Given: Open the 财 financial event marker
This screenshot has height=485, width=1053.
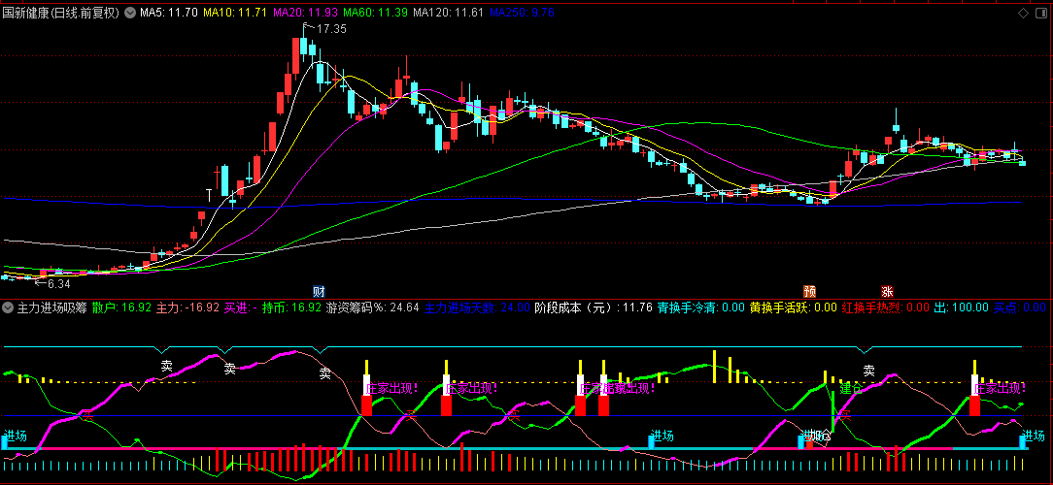Looking at the screenshot, I should pos(319,292).
